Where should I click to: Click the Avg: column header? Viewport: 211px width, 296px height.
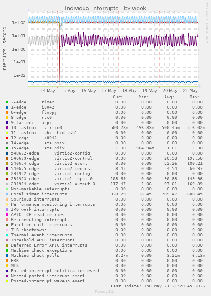(169, 97)
